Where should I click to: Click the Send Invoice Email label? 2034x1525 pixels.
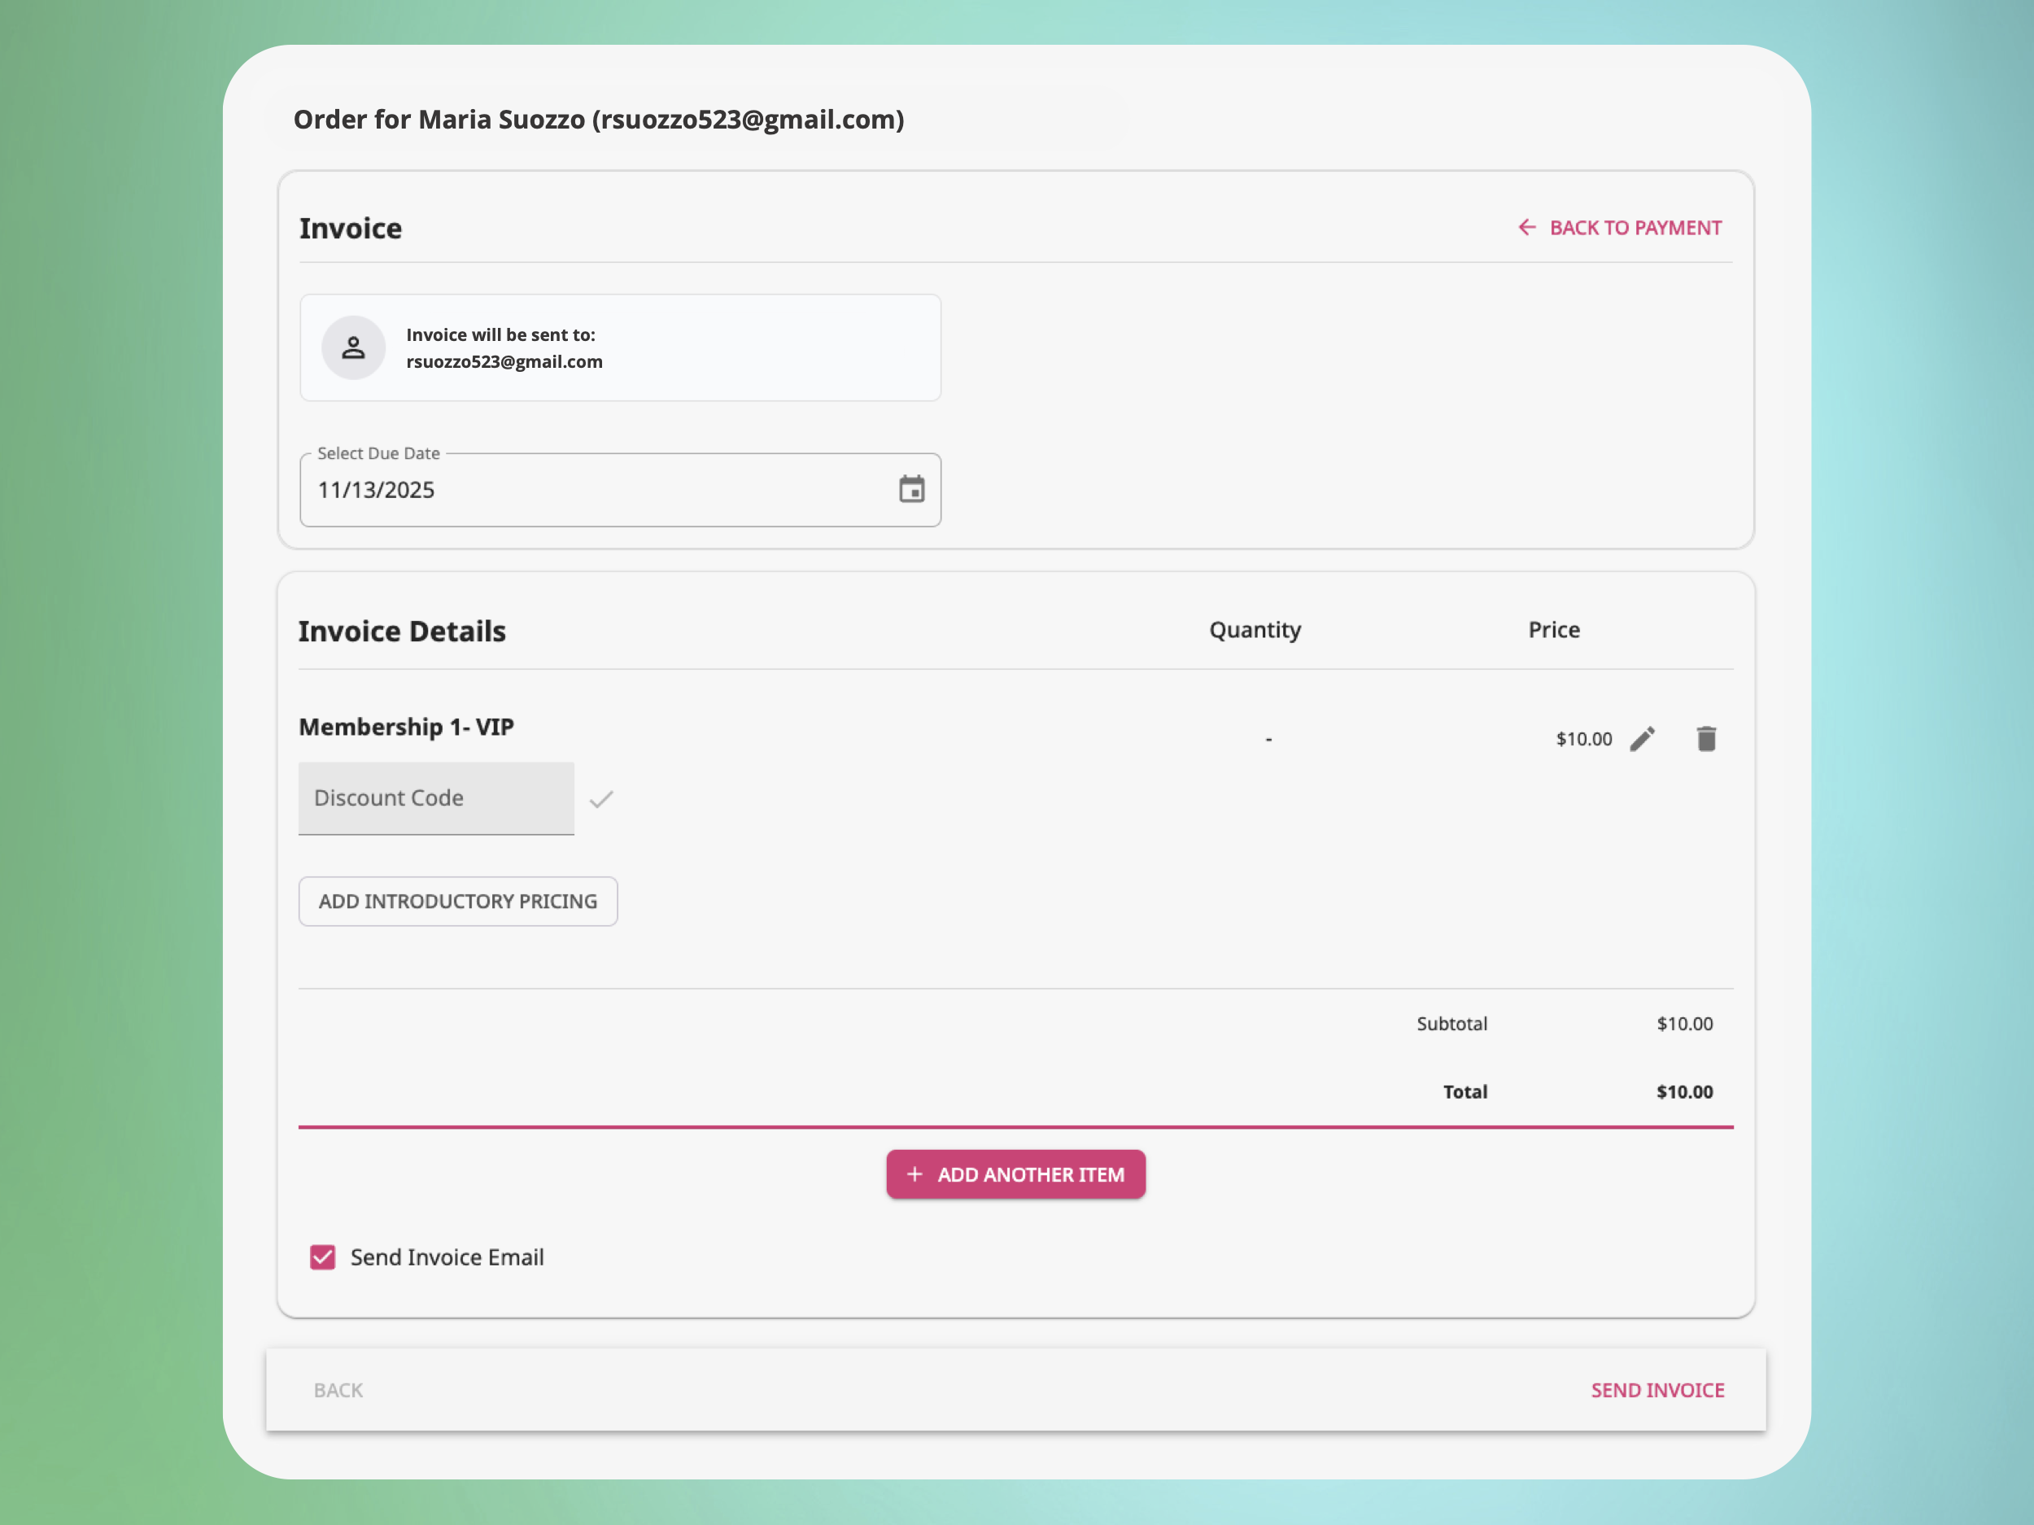447,1257
